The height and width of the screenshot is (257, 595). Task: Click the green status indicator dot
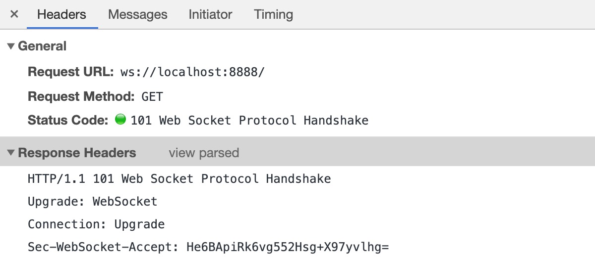click(120, 120)
